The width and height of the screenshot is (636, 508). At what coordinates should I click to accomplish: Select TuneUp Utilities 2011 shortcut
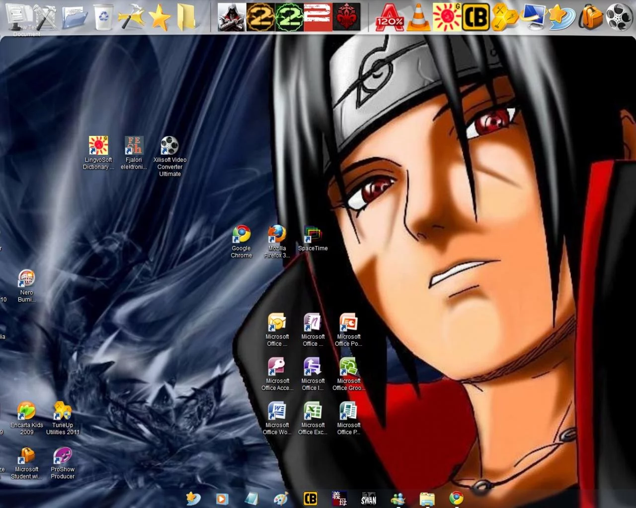tap(63, 418)
